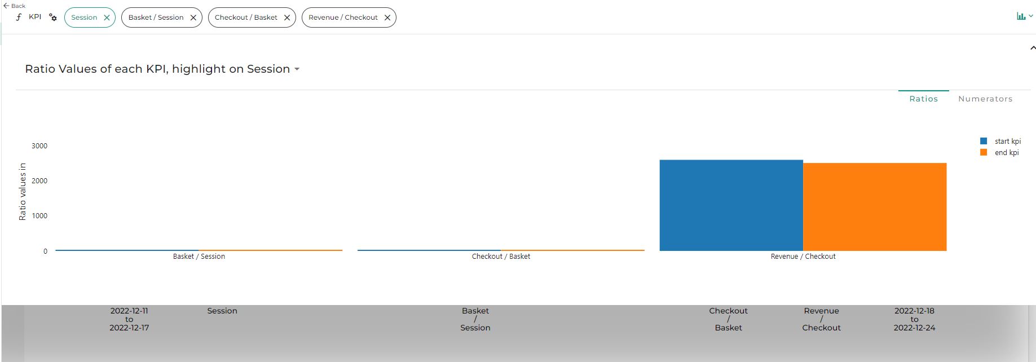
Task: Click the function (f) icon beside KPI
Action: [19, 17]
